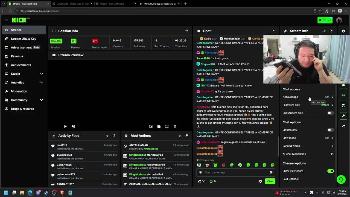
Task: Focus the Send a message field
Action: pos(236,172)
